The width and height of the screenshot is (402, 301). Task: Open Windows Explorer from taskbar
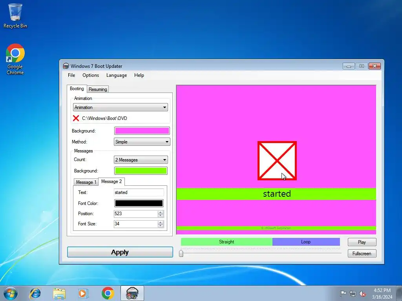(x=59, y=293)
